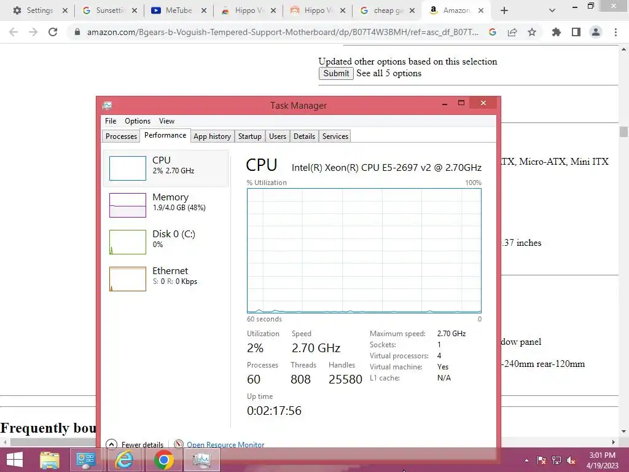Select the Disk 0 (C:) performance item
Image resolution: width=629 pixels, height=472 pixels.
coord(166,242)
